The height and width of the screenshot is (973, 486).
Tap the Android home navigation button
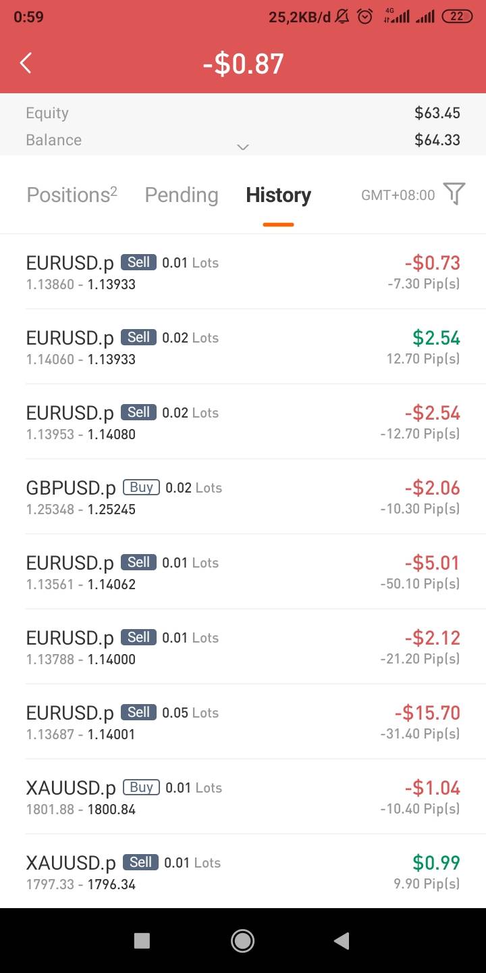[x=242, y=941]
